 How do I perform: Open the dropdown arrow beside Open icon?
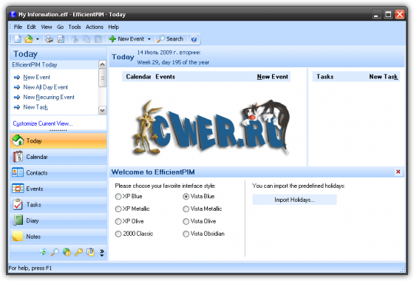tap(38, 39)
